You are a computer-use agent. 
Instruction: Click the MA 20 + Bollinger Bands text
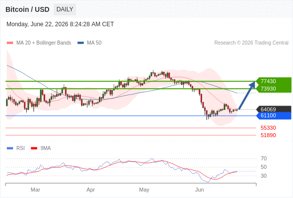pyautogui.click(x=44, y=43)
